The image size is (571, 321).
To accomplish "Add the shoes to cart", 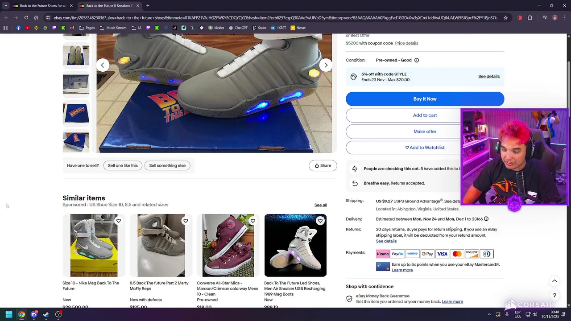I will pyautogui.click(x=425, y=115).
